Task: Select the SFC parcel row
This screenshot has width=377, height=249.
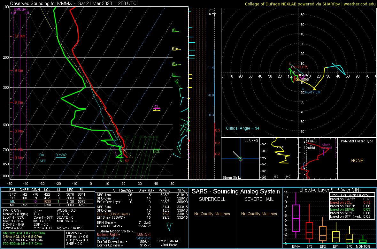Action: tap(48, 194)
